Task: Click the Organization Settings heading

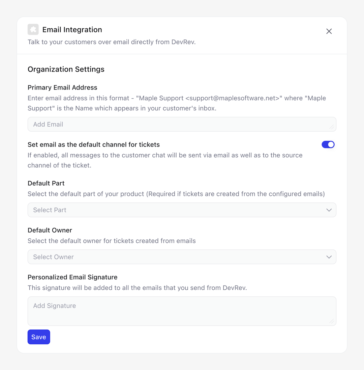Action: pos(66,69)
